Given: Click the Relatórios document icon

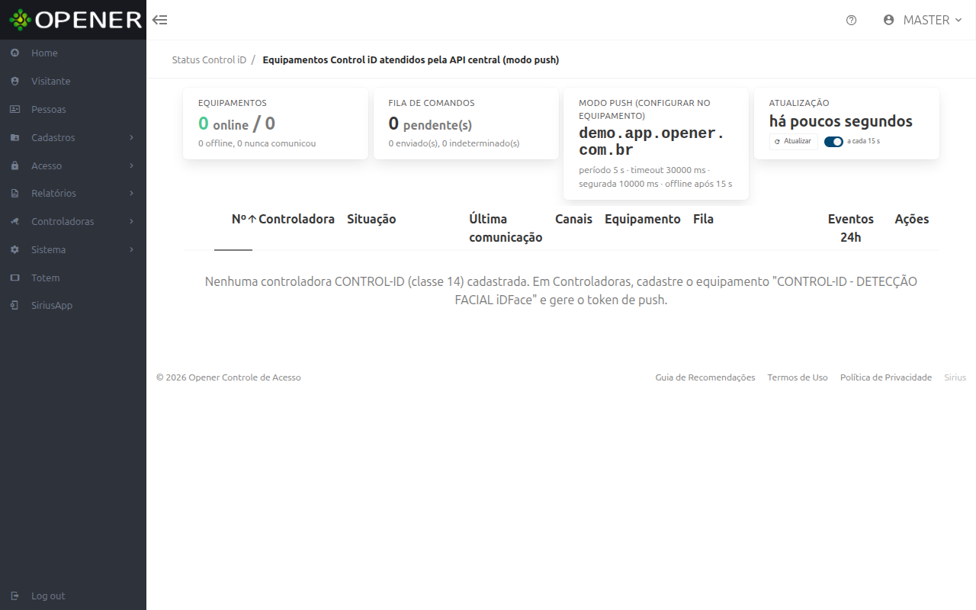Looking at the screenshot, I should (x=15, y=194).
